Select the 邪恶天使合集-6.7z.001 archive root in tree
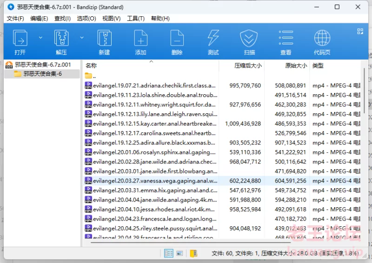Image resolution: width=372 pixels, height=263 pixels. coord(43,65)
